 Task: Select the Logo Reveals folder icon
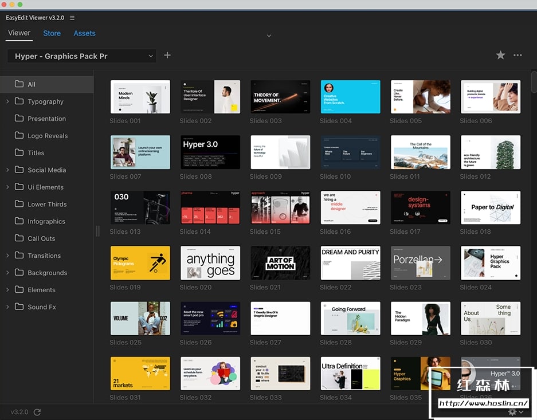pyautogui.click(x=19, y=136)
